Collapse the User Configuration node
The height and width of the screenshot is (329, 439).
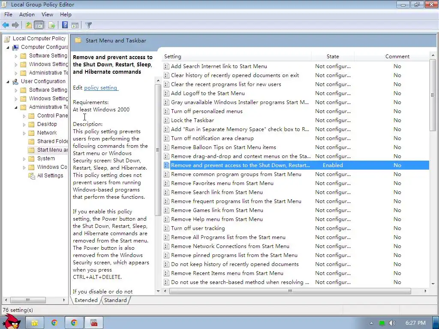8,82
